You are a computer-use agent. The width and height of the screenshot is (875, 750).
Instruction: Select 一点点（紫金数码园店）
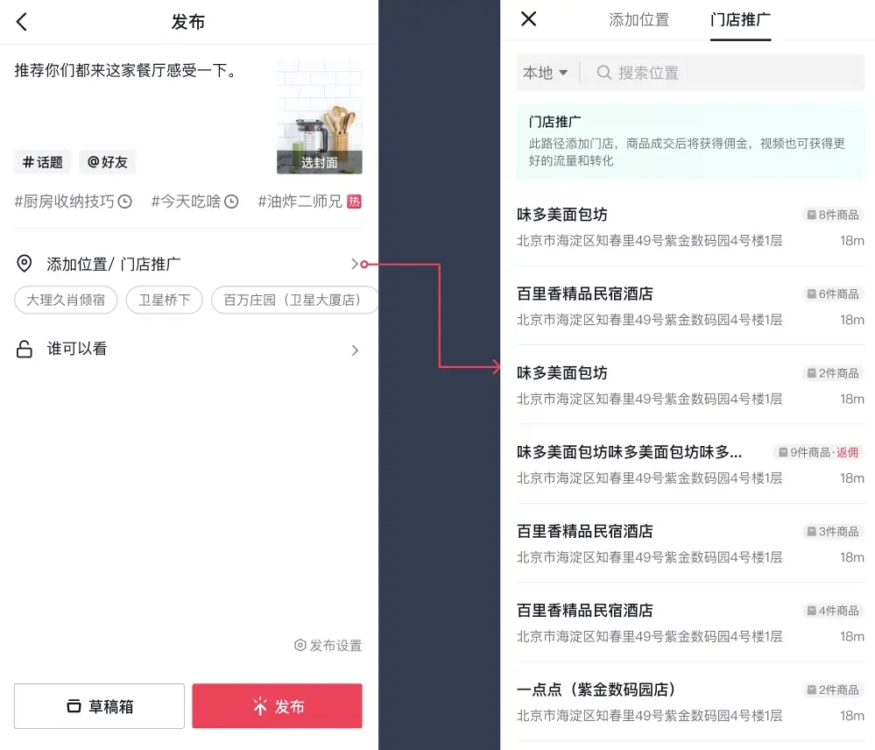pyautogui.click(x=691, y=703)
